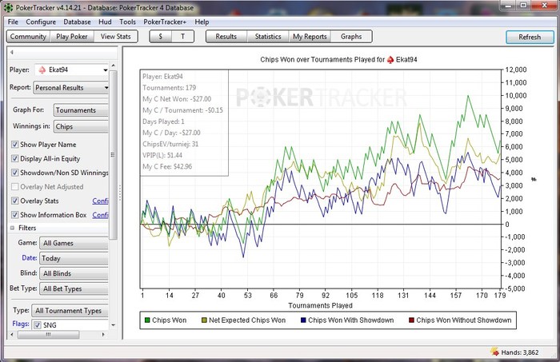Toggle Display All-in Equity checkbox
The height and width of the screenshot is (362, 560).
point(15,158)
